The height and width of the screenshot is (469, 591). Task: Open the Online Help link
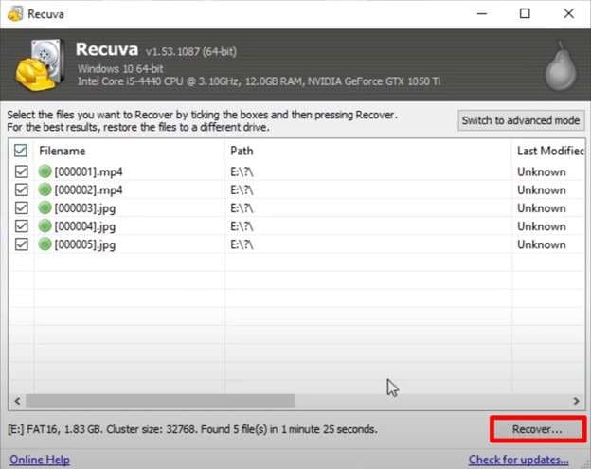coord(40,460)
